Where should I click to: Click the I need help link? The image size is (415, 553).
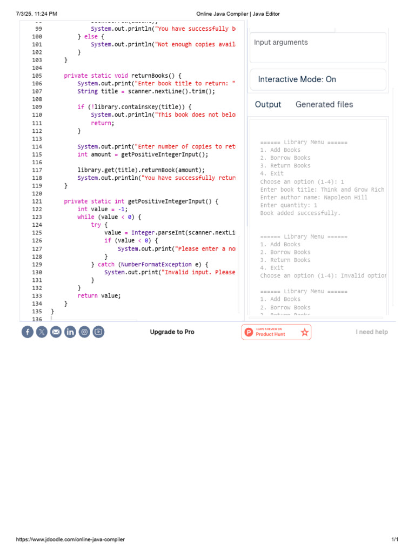click(372, 332)
